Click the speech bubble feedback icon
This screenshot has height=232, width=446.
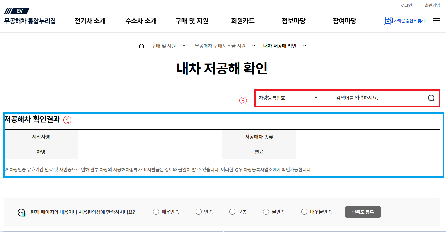(22, 212)
